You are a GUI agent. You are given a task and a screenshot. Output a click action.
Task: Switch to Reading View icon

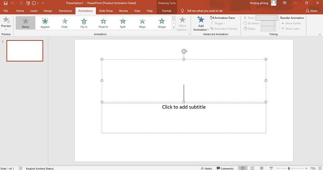[x=262, y=168]
